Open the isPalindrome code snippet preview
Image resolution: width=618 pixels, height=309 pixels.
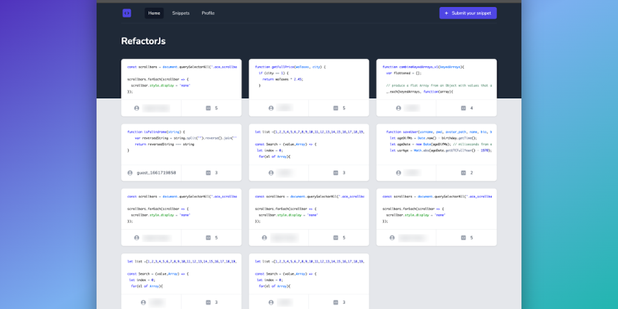click(x=181, y=144)
